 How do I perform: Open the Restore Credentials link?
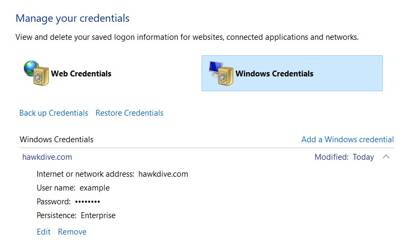tap(129, 113)
